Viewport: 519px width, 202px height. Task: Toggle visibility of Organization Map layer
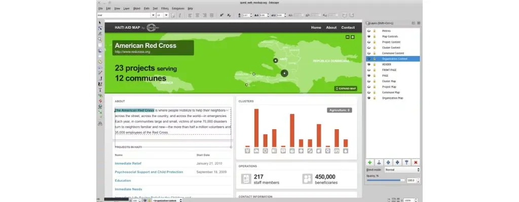369,98
